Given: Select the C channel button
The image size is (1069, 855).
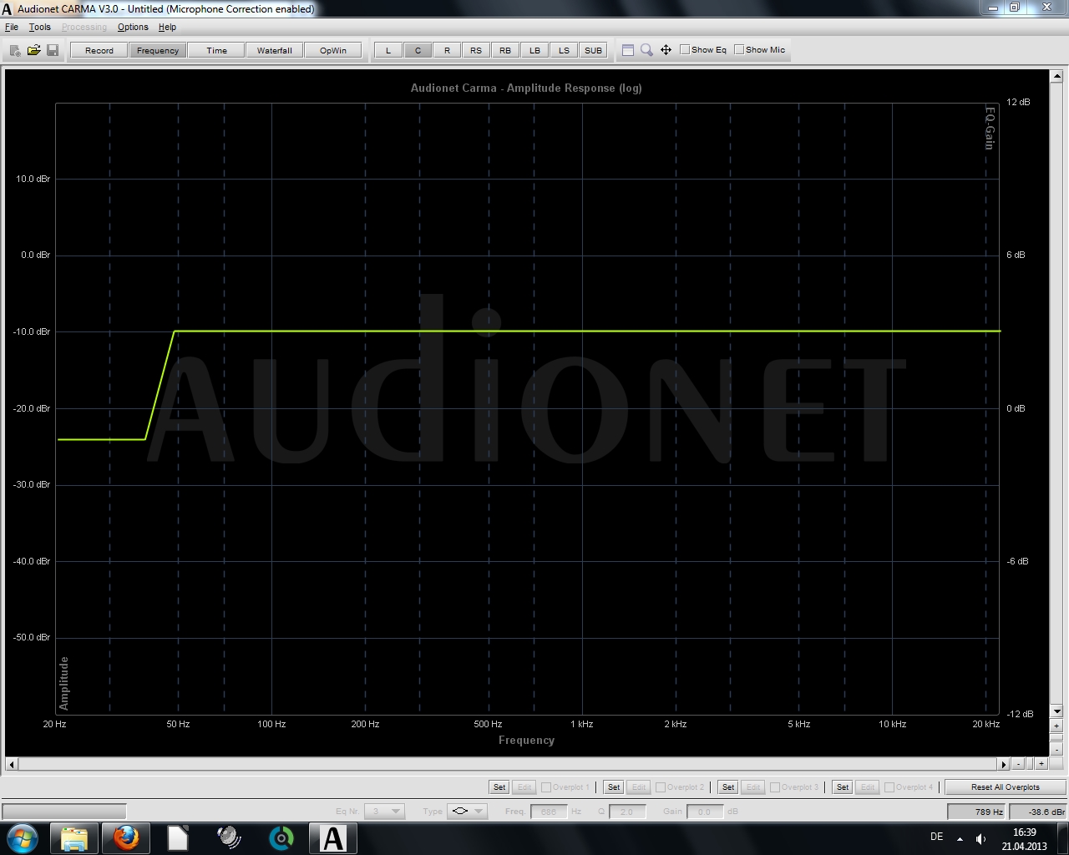Looking at the screenshot, I should (418, 50).
